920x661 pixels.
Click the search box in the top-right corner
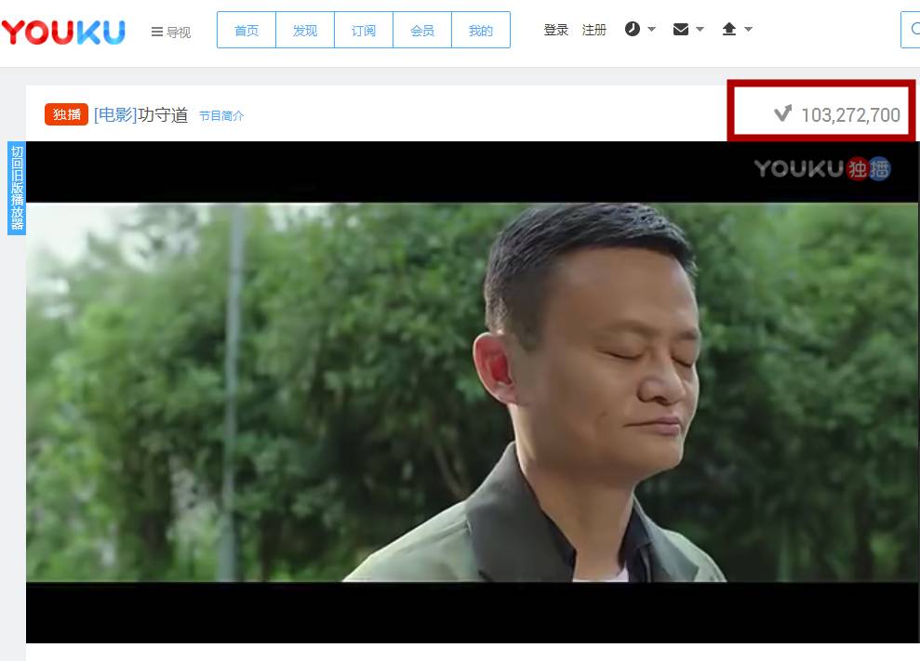[910, 30]
